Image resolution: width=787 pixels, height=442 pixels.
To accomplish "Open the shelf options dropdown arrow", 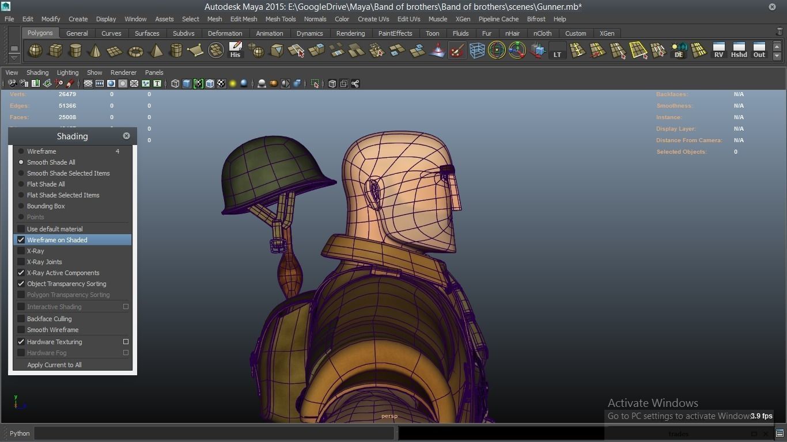I will click(14, 58).
